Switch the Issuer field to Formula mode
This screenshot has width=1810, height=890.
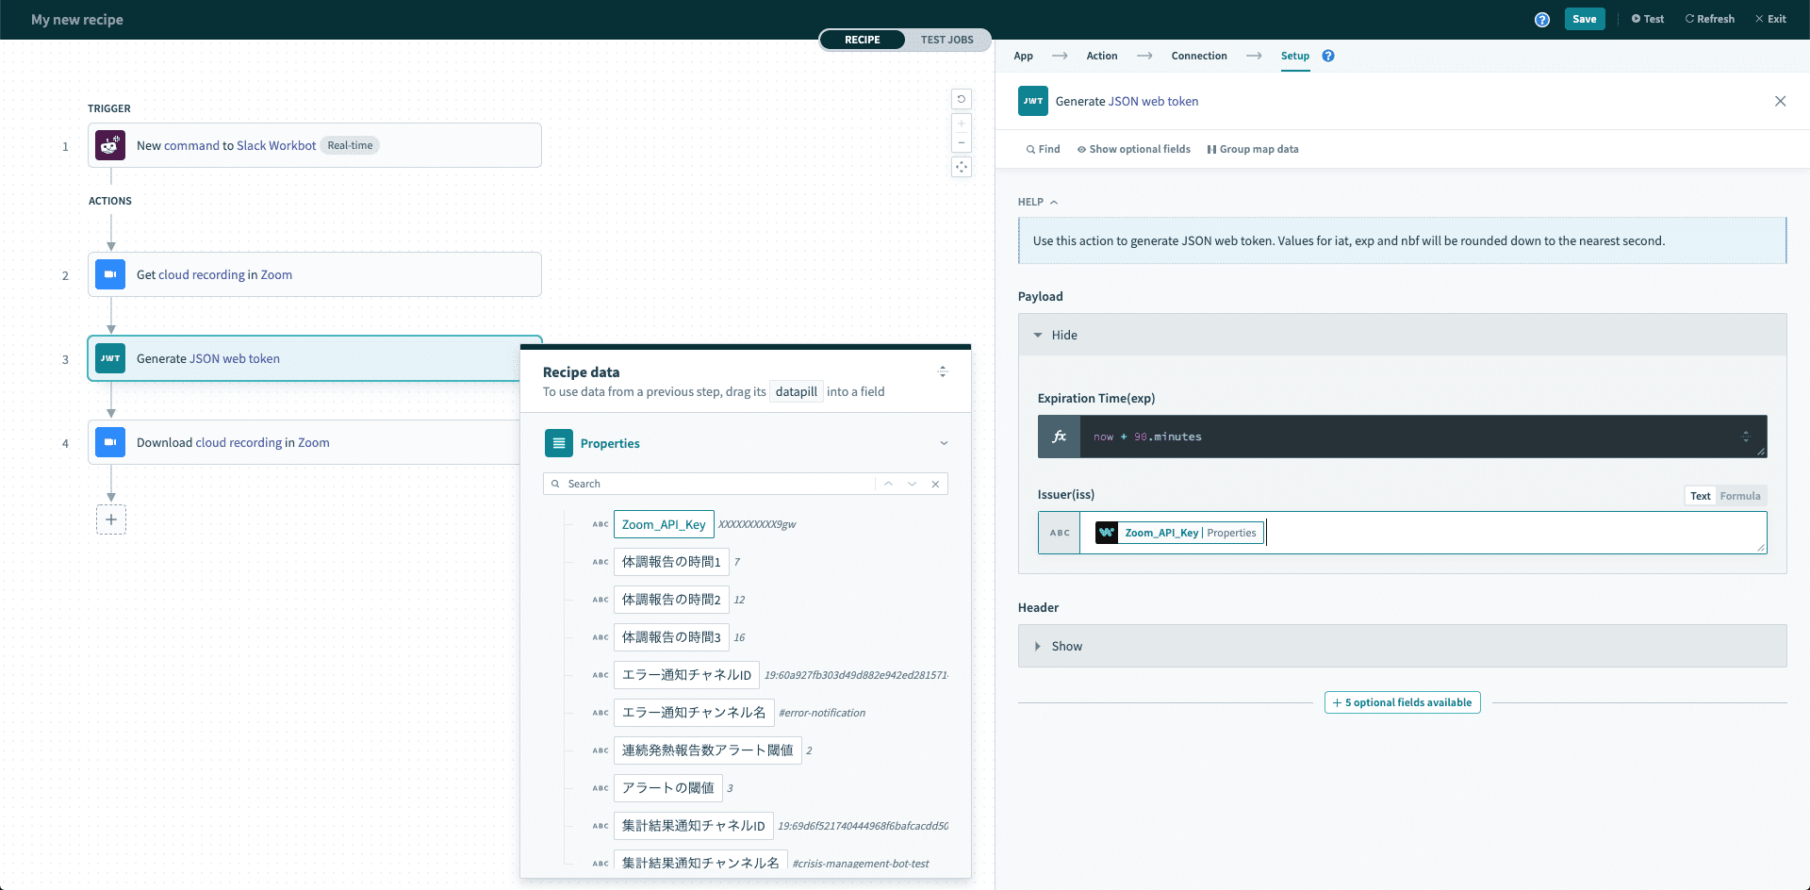pos(1740,495)
